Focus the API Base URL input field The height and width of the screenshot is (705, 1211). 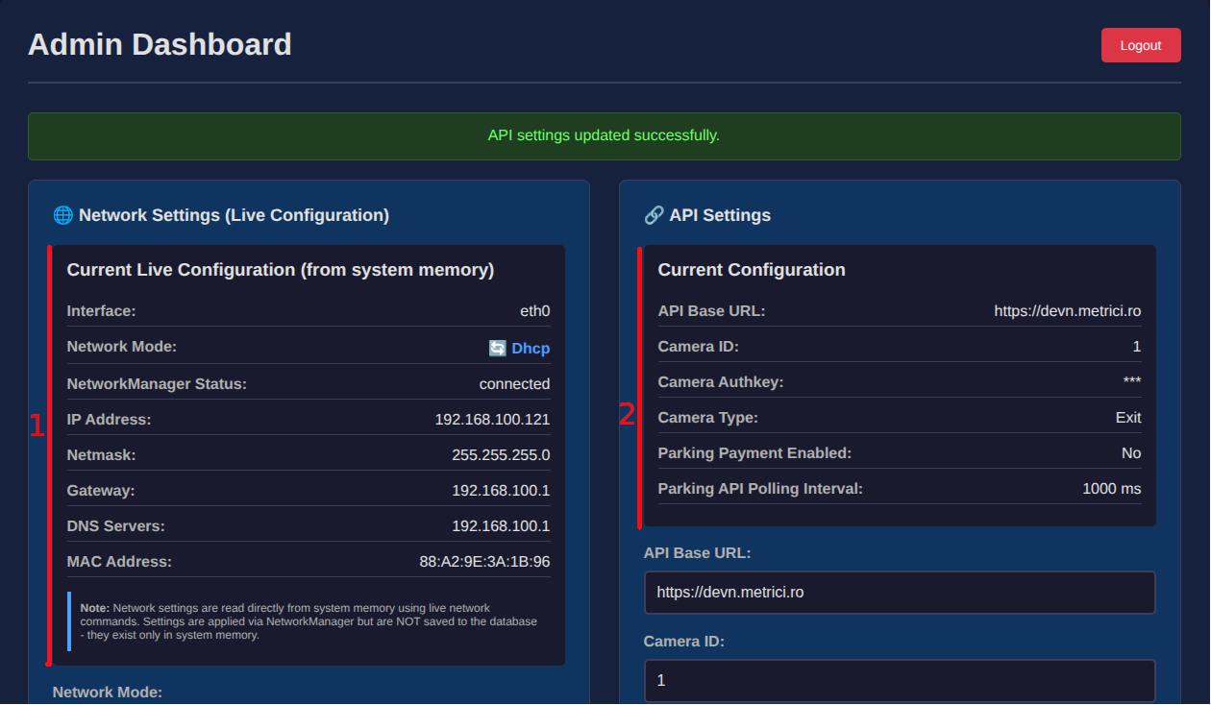(900, 593)
